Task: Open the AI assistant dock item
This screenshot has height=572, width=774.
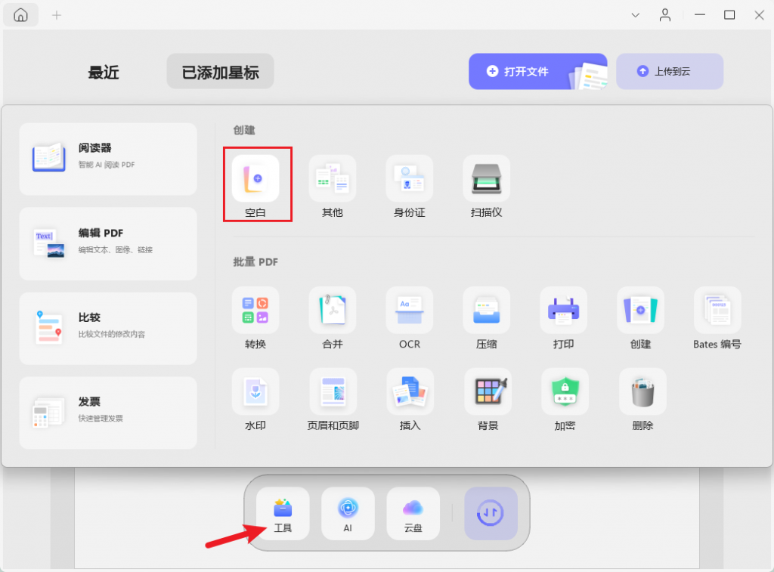Action: pyautogui.click(x=348, y=514)
